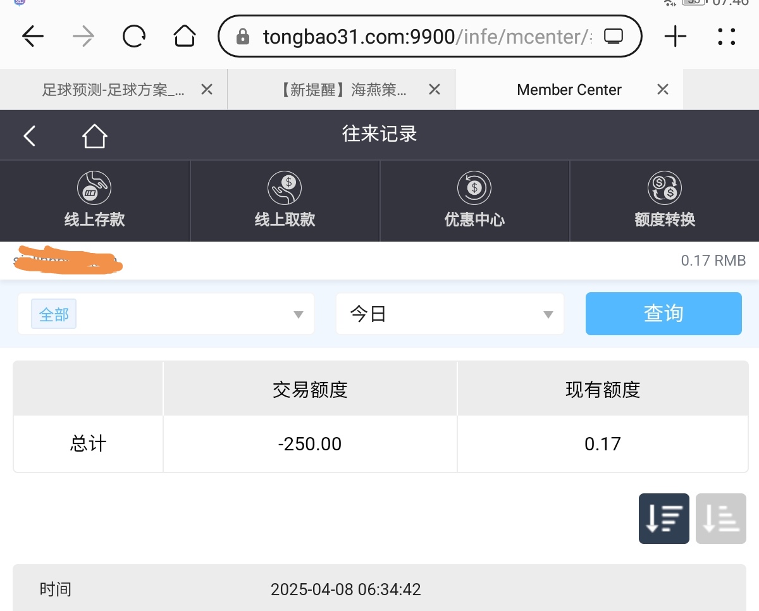Screen dimensions: 759x611
Task: Enable descending sort order
Action: (x=663, y=519)
